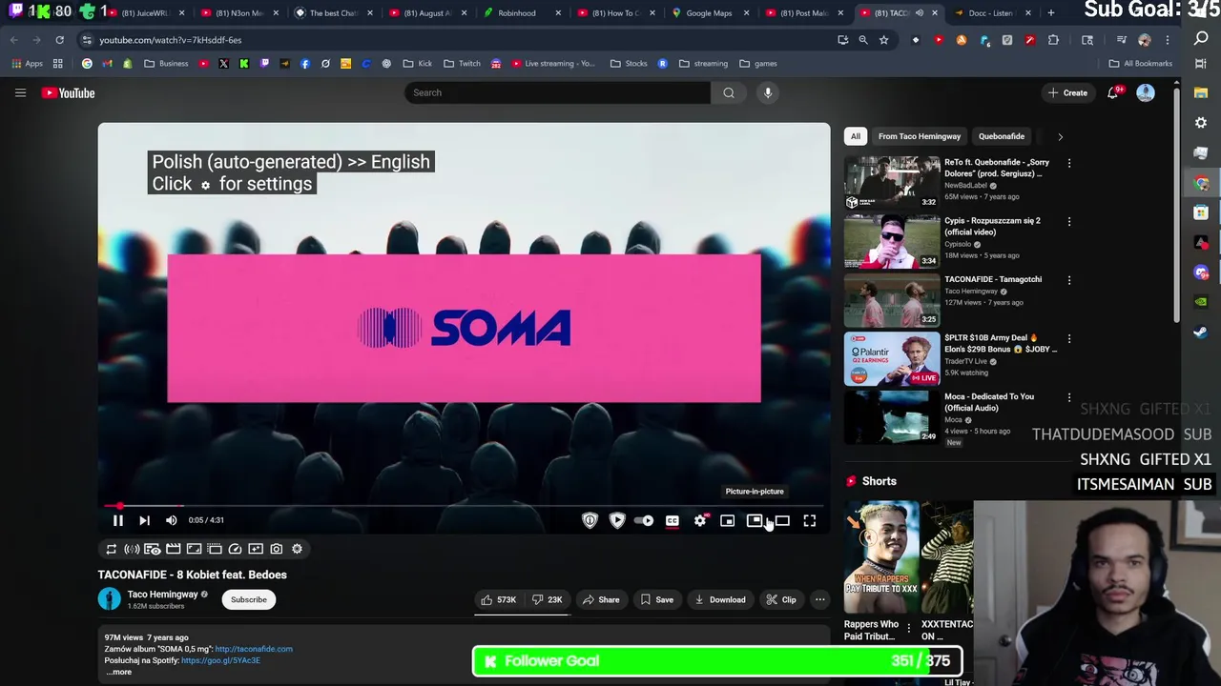Enter full screen mode
1221x686 pixels.
coord(809,520)
